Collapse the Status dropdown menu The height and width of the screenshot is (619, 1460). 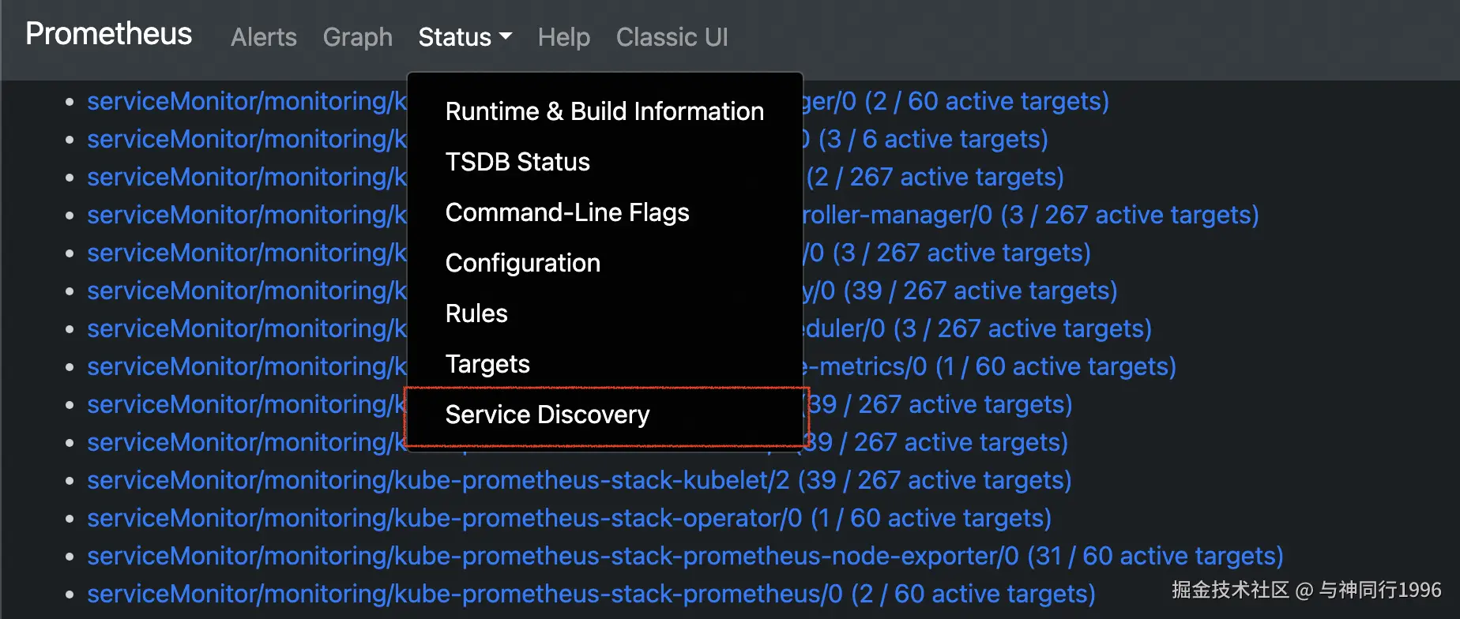(465, 37)
